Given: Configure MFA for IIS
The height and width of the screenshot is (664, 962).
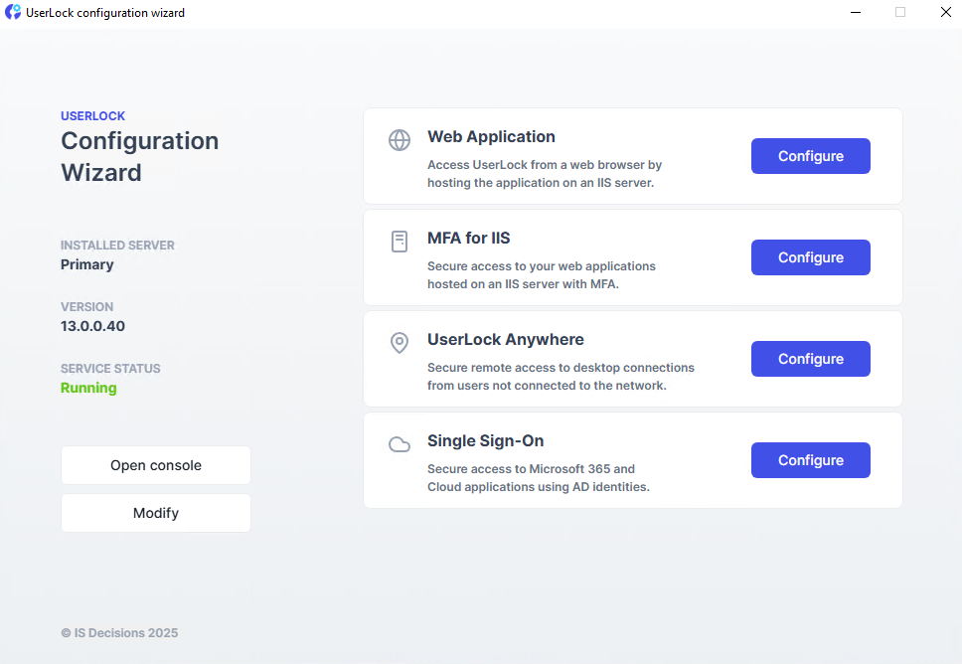Looking at the screenshot, I should tap(810, 257).
